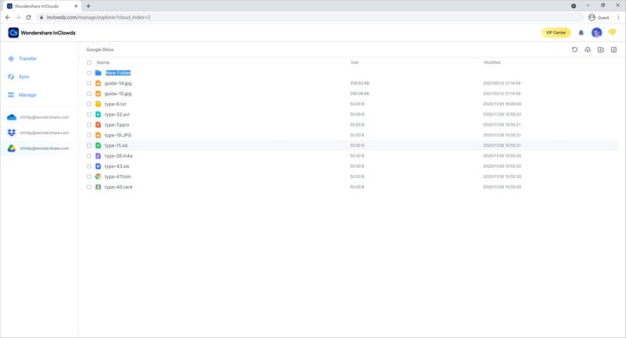
Task: Open the user profile avatar
Action: pyautogui.click(x=596, y=33)
